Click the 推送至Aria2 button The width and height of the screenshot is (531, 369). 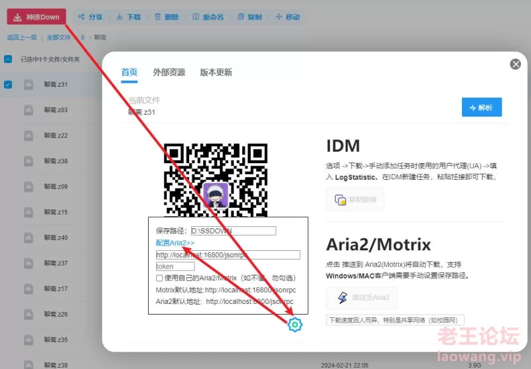click(362, 297)
